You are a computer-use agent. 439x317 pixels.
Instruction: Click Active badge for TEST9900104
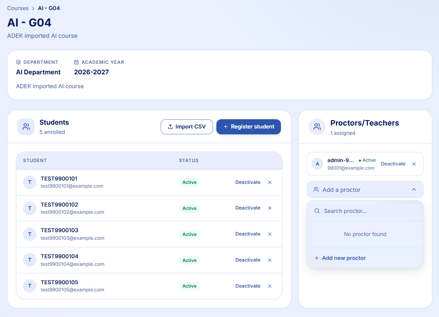tap(190, 260)
